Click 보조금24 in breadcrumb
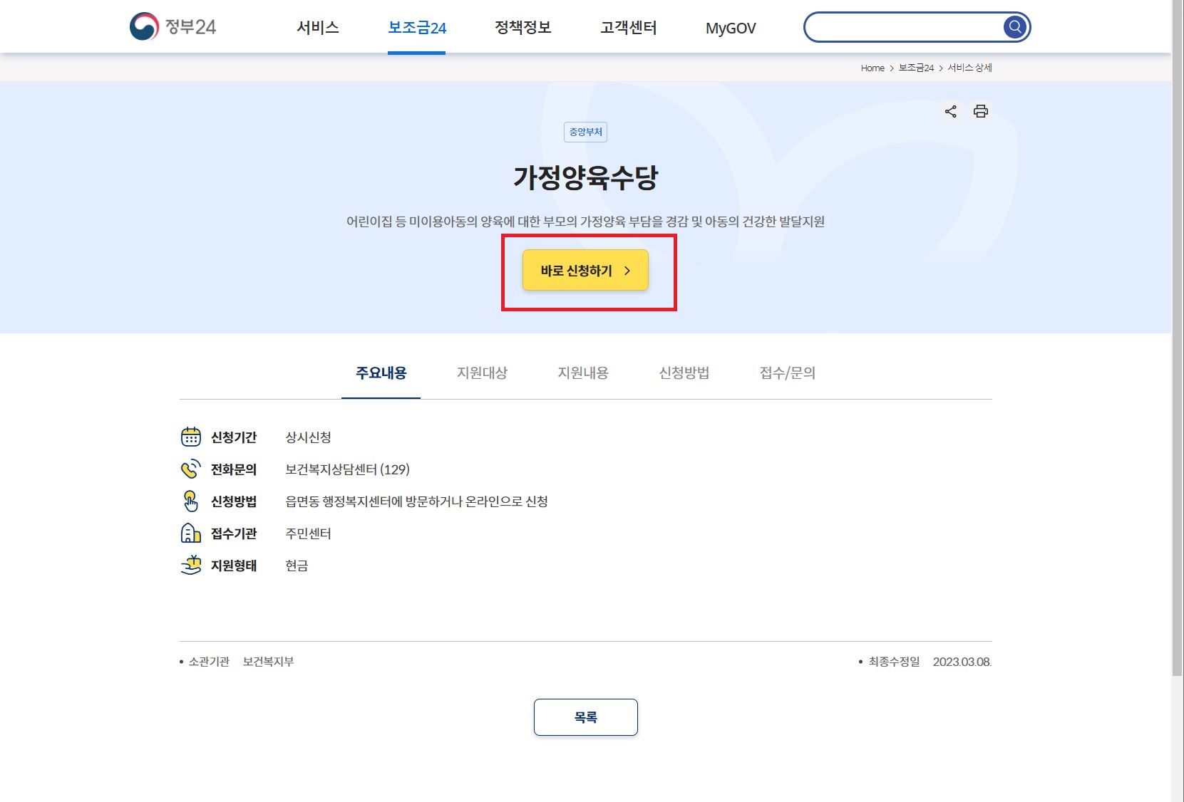The height and width of the screenshot is (802, 1184). 916,68
